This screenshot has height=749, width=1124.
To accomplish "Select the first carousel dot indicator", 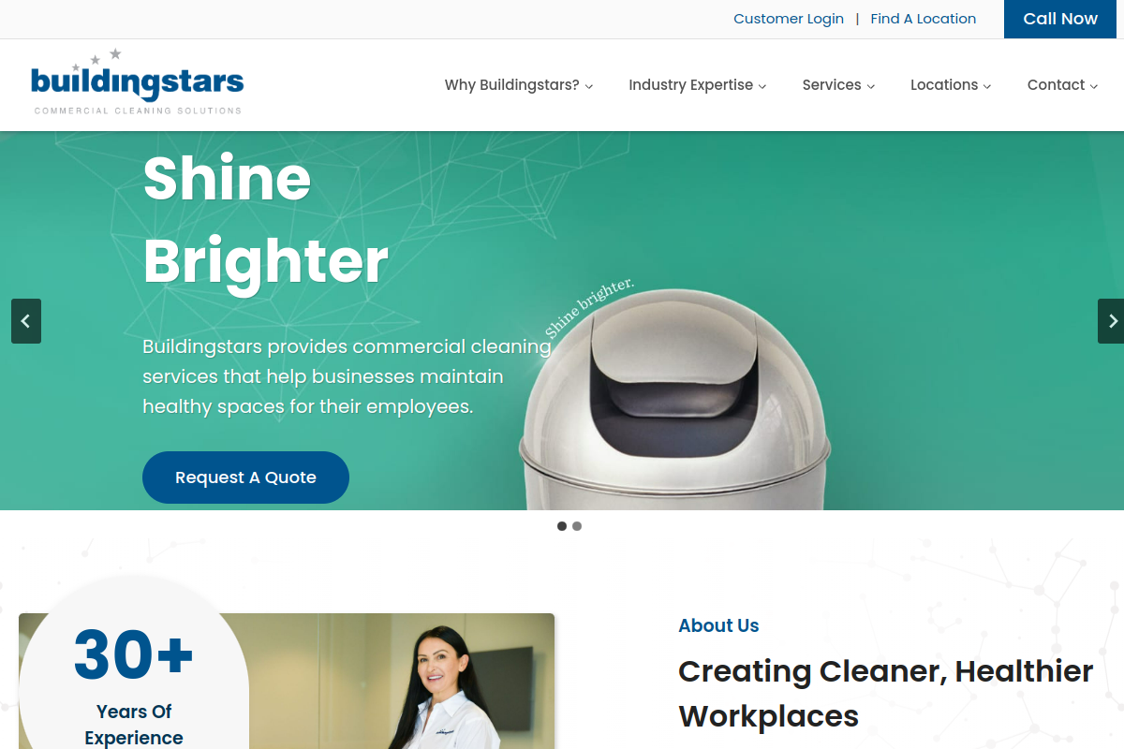I will (x=562, y=526).
